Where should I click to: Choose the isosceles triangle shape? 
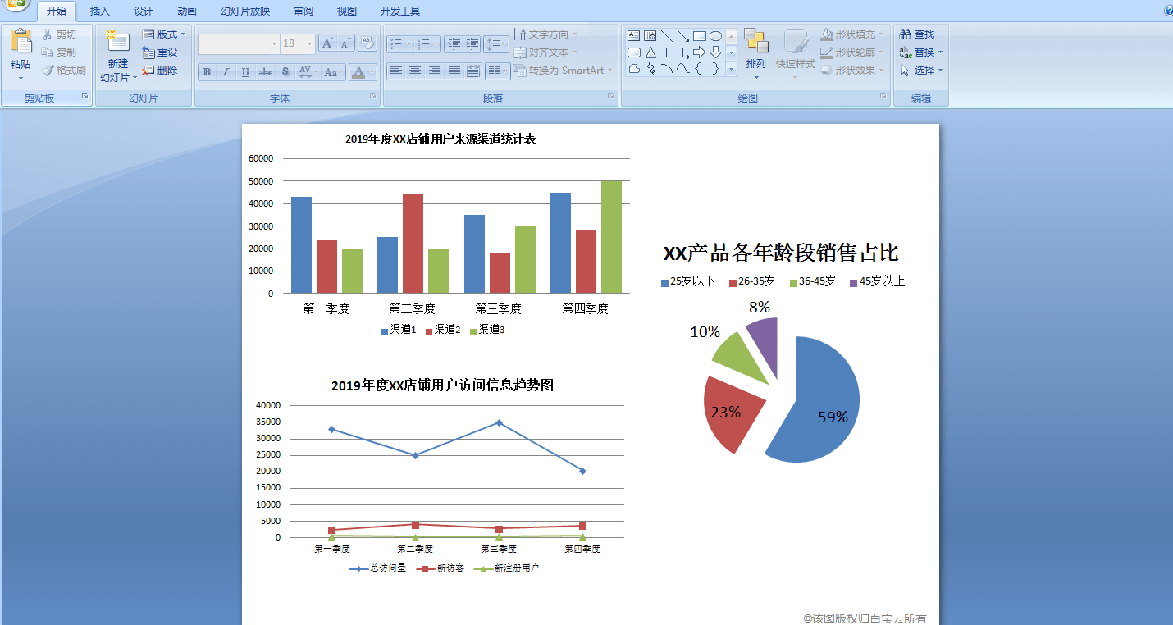(x=650, y=52)
